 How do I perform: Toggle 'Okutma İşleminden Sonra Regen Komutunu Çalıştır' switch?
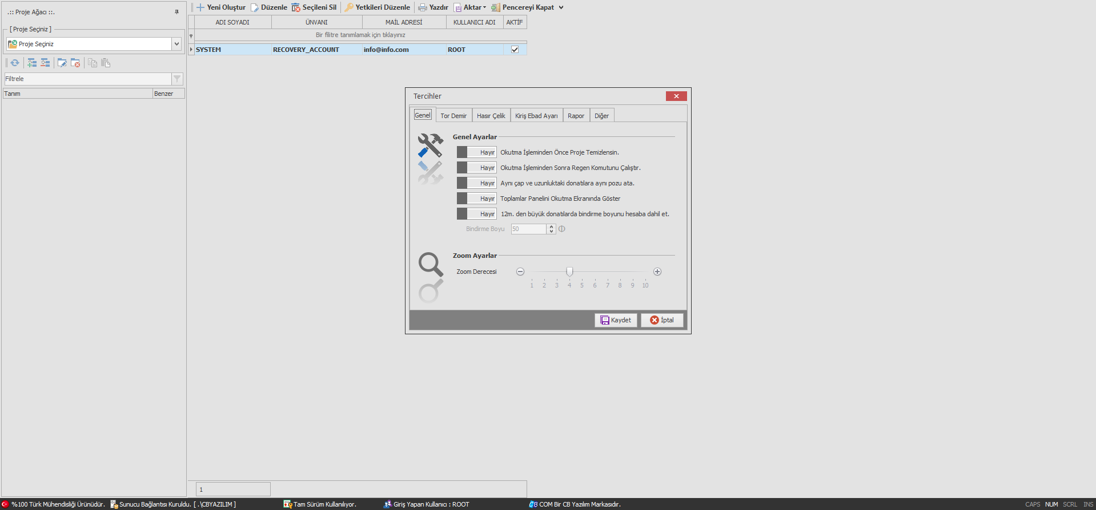(x=476, y=168)
